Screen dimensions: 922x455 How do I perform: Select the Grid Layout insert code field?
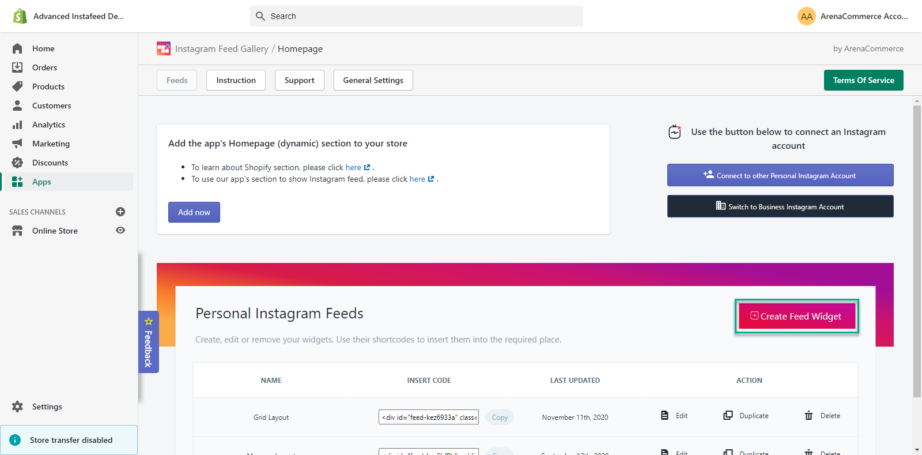(x=429, y=417)
